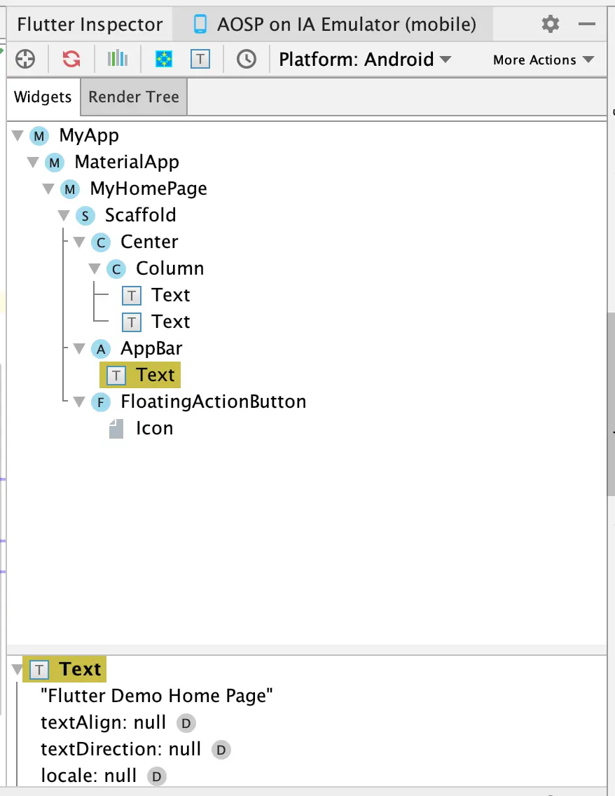Toggle the Performance Overlay bars icon
Viewport: 615px width, 796px height.
tap(117, 59)
